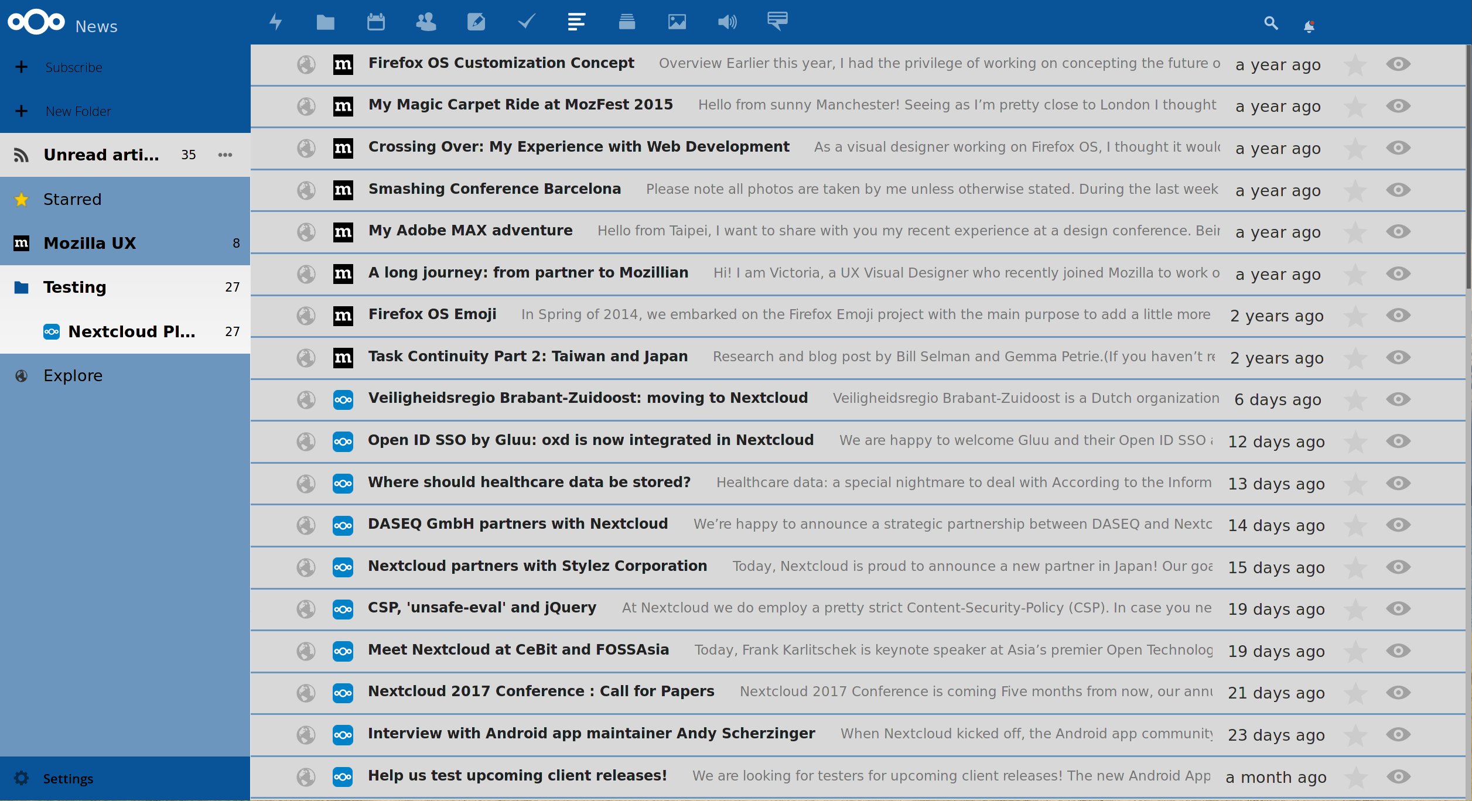1472x801 pixels.
Task: Click Subscribe to add a feed
Action: pyautogui.click(x=73, y=67)
